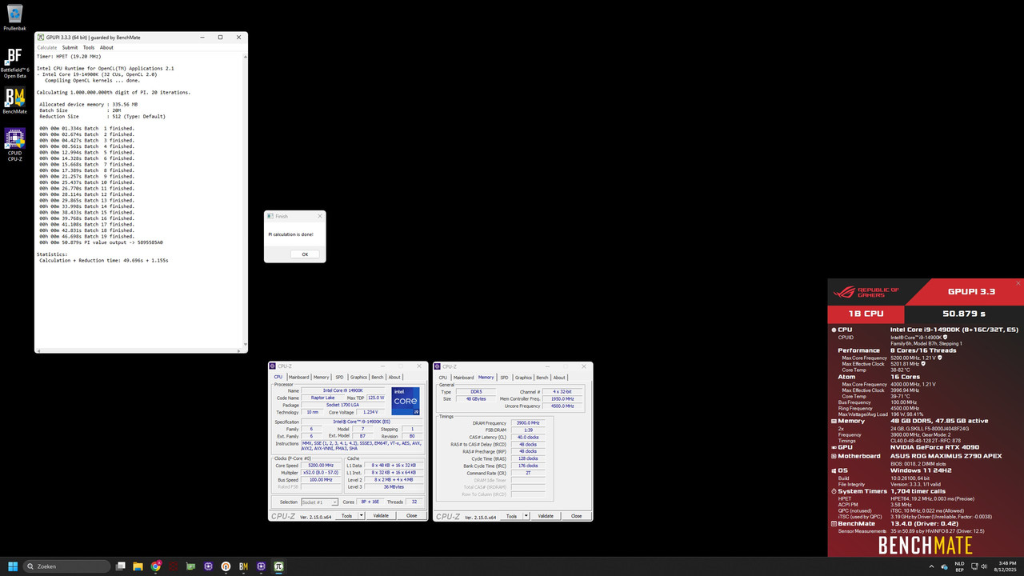Click the Intel Core i9 logo in CPU-Z

[x=406, y=401]
